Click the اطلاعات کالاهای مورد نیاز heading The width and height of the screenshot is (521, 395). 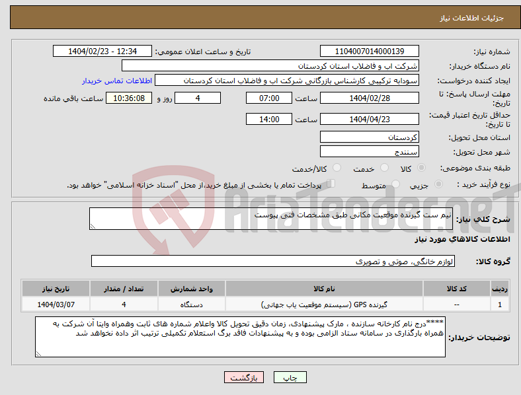point(462,239)
